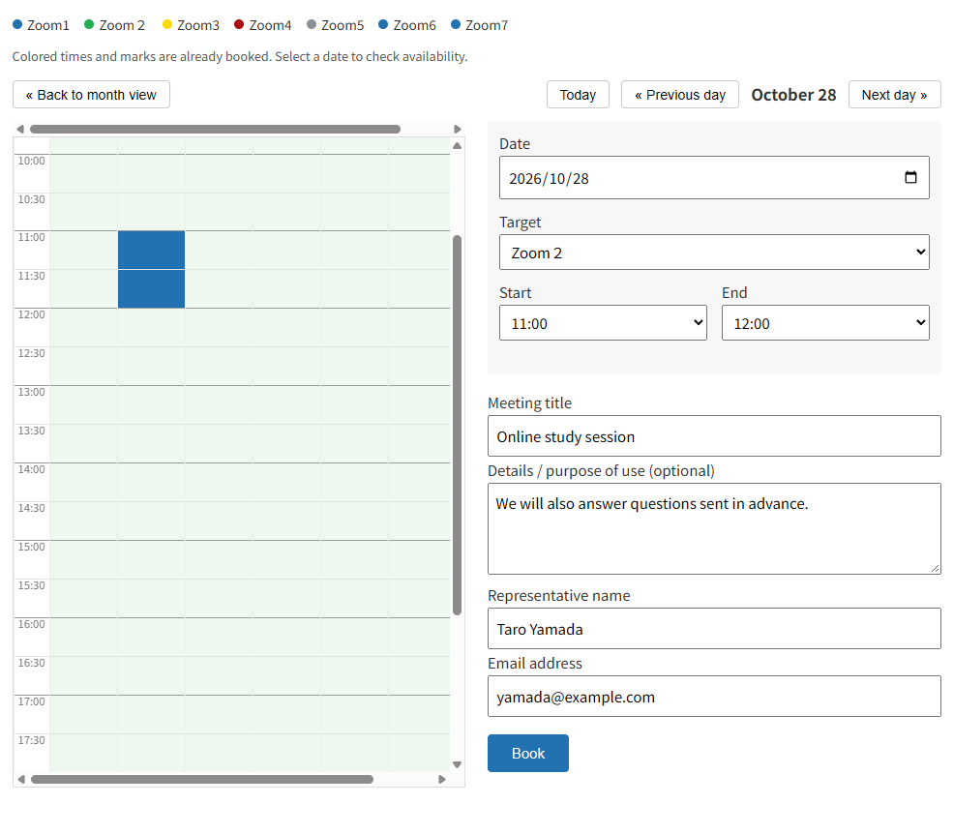The height and width of the screenshot is (834, 953).
Task: Click the Zoom 2 legend label
Action: point(122,25)
